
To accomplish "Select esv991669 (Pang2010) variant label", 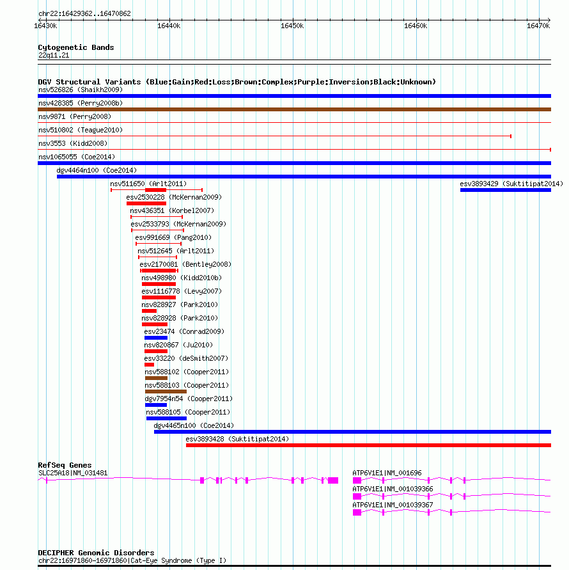I will tap(173, 238).
